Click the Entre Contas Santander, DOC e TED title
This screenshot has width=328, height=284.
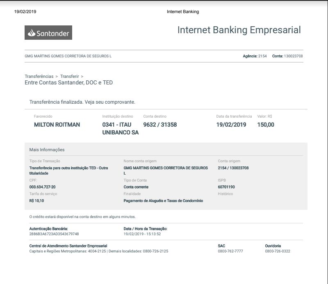[68, 82]
